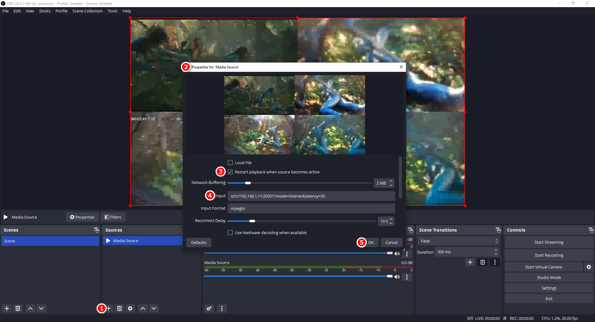Move source down arrow in Sources panel

pos(154,308)
